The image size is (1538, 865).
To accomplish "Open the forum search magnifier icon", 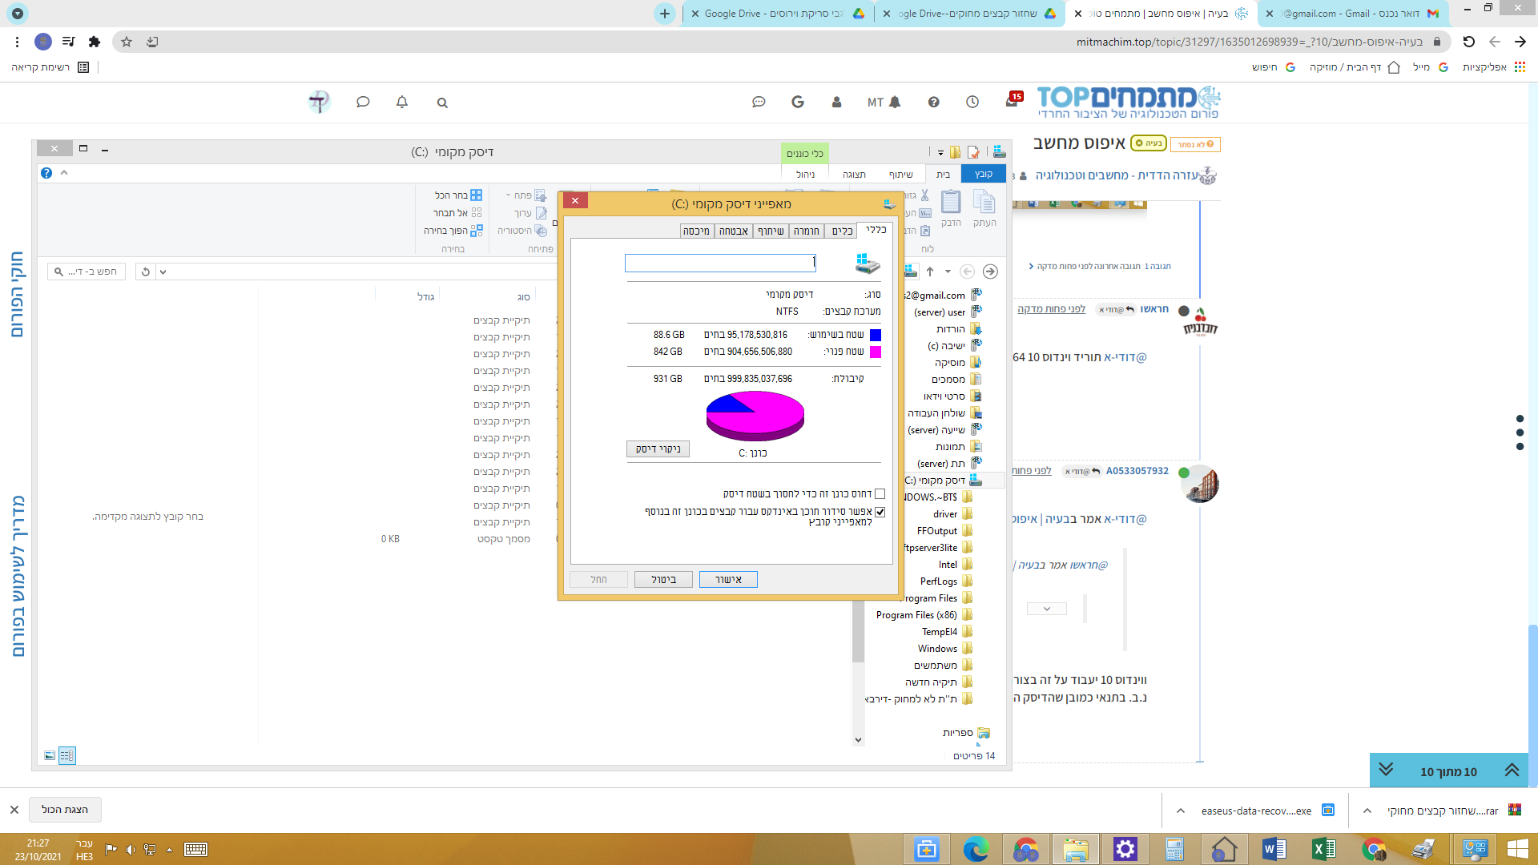I will 442,103.
